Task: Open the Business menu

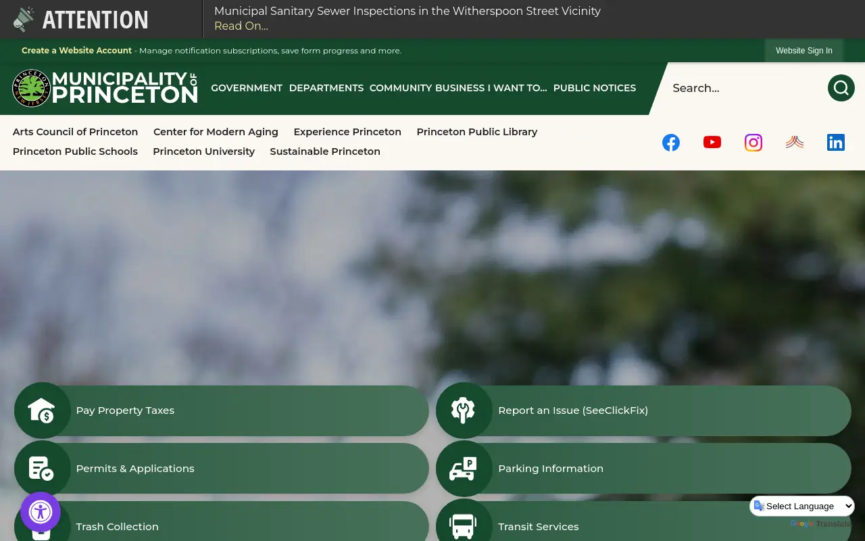Action: [x=460, y=88]
